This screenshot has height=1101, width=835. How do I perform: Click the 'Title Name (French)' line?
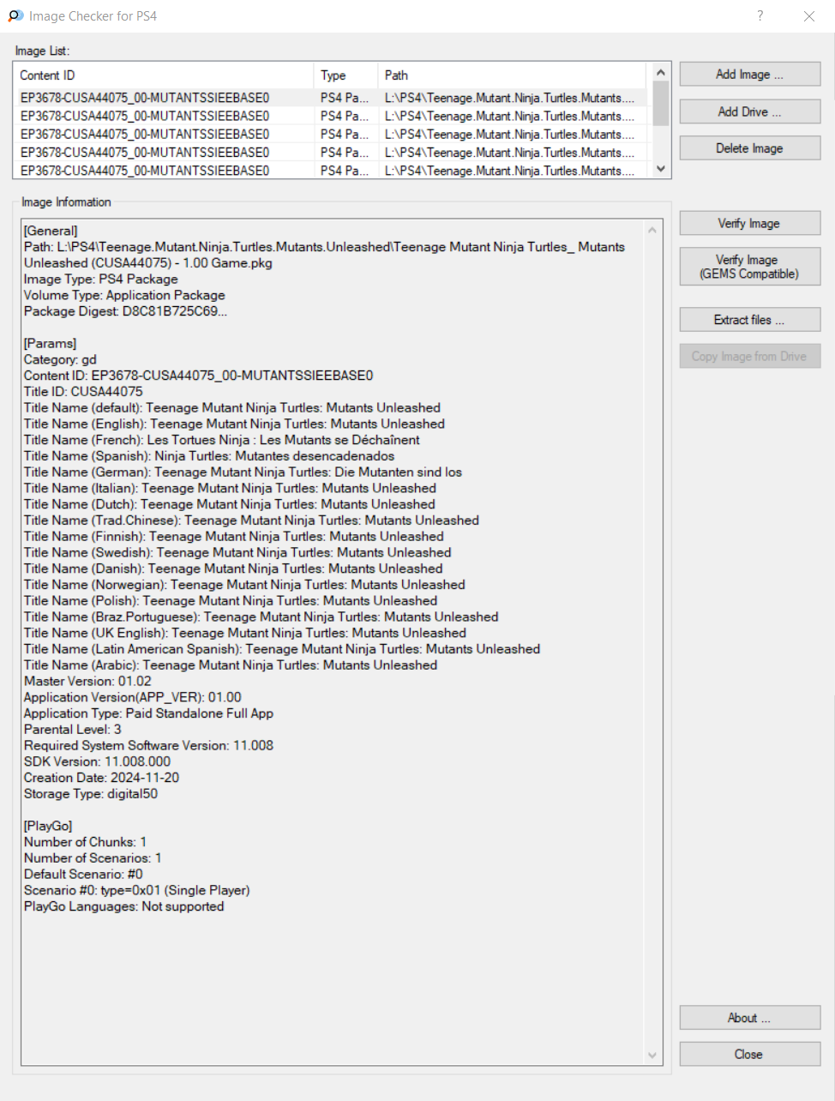click(x=222, y=440)
